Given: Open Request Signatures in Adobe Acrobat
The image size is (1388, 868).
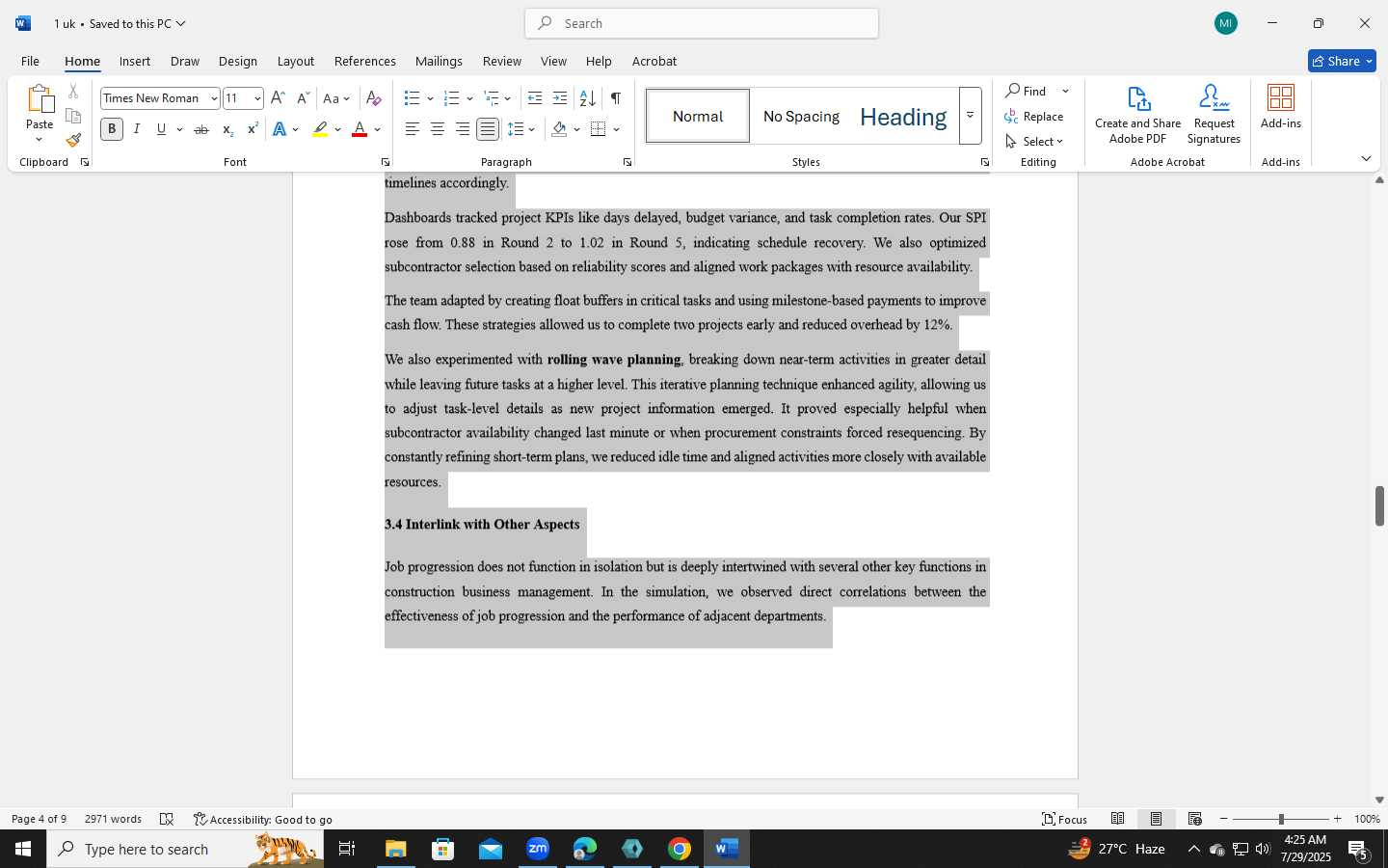Looking at the screenshot, I should coord(1214,115).
